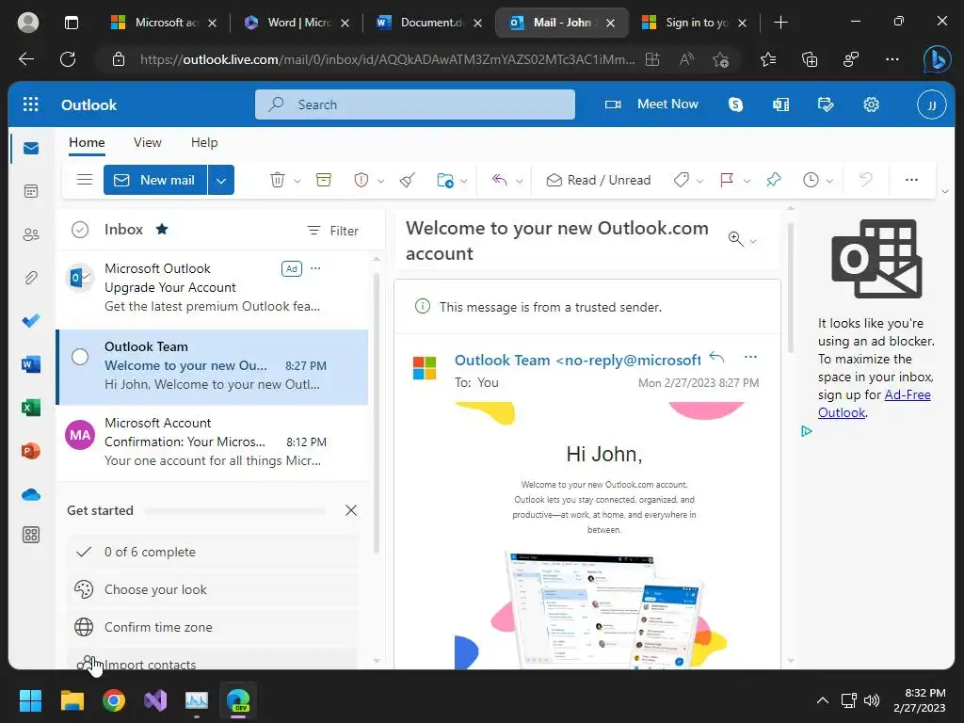Viewport: 964px width, 723px height.
Task: Click into the Outlook Search box
Action: pos(415,104)
